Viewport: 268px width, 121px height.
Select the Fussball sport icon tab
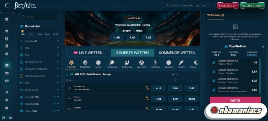[x=71, y=64]
